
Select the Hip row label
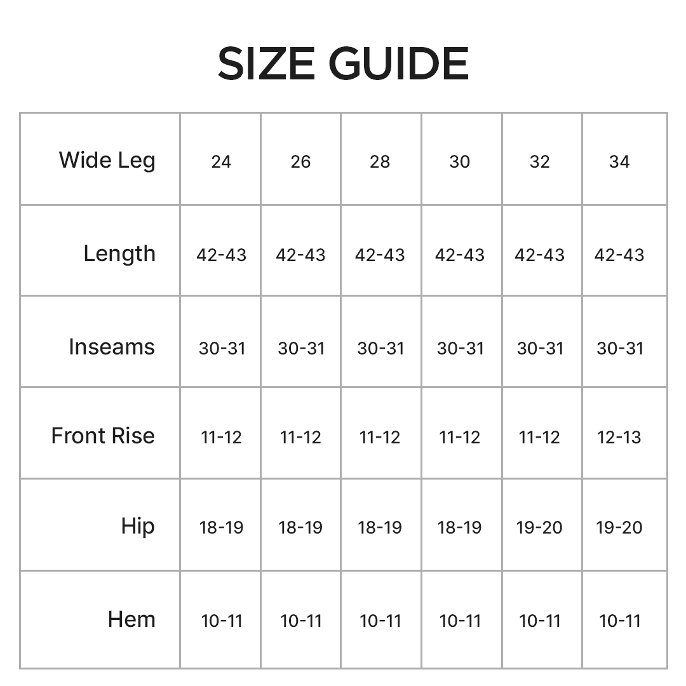138,527
